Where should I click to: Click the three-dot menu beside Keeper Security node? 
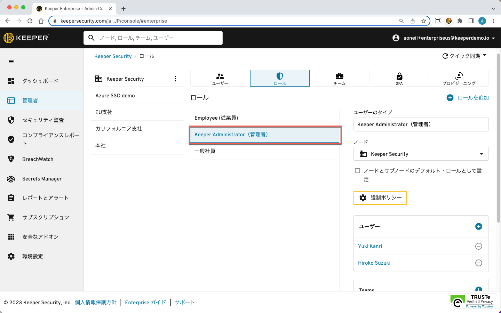(175, 79)
